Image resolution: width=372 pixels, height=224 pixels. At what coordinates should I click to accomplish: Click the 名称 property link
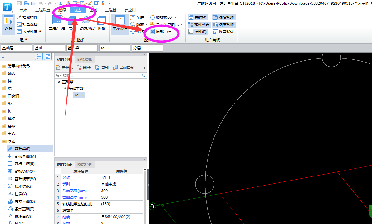click(66, 178)
